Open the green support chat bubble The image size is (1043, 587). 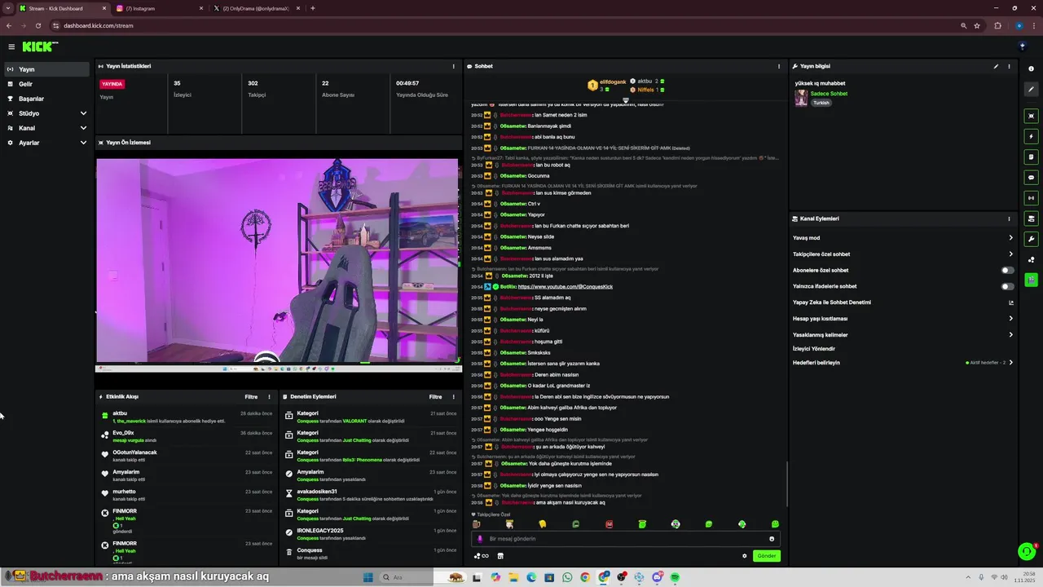point(1027,552)
